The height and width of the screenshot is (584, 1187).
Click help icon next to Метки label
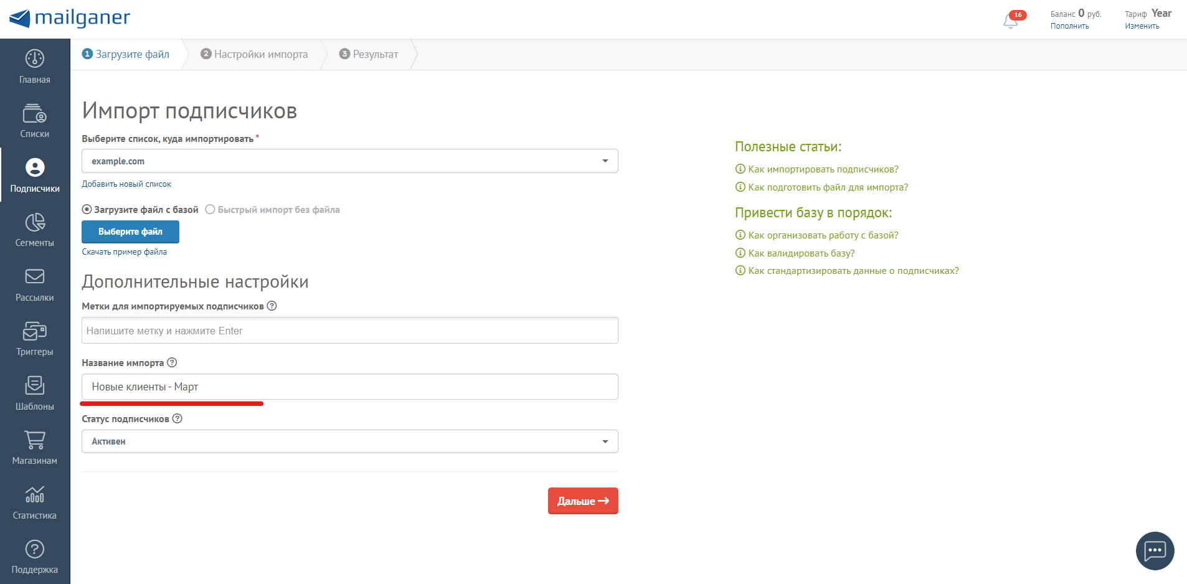[x=272, y=306]
